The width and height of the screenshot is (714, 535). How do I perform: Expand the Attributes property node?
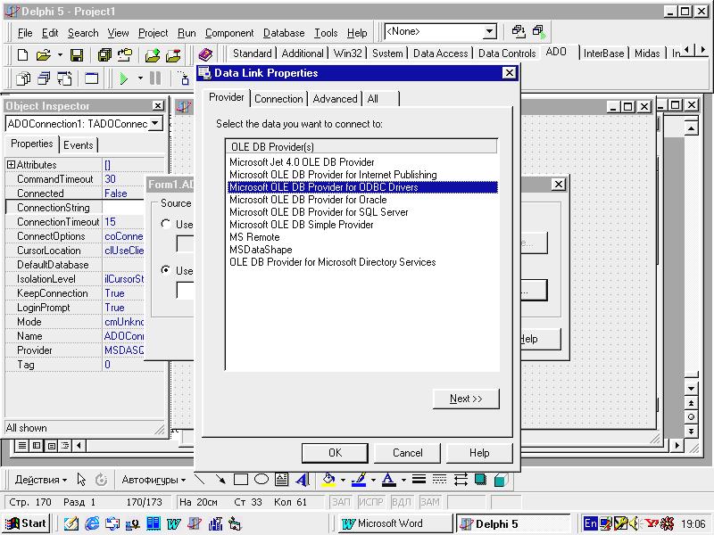coord(11,164)
